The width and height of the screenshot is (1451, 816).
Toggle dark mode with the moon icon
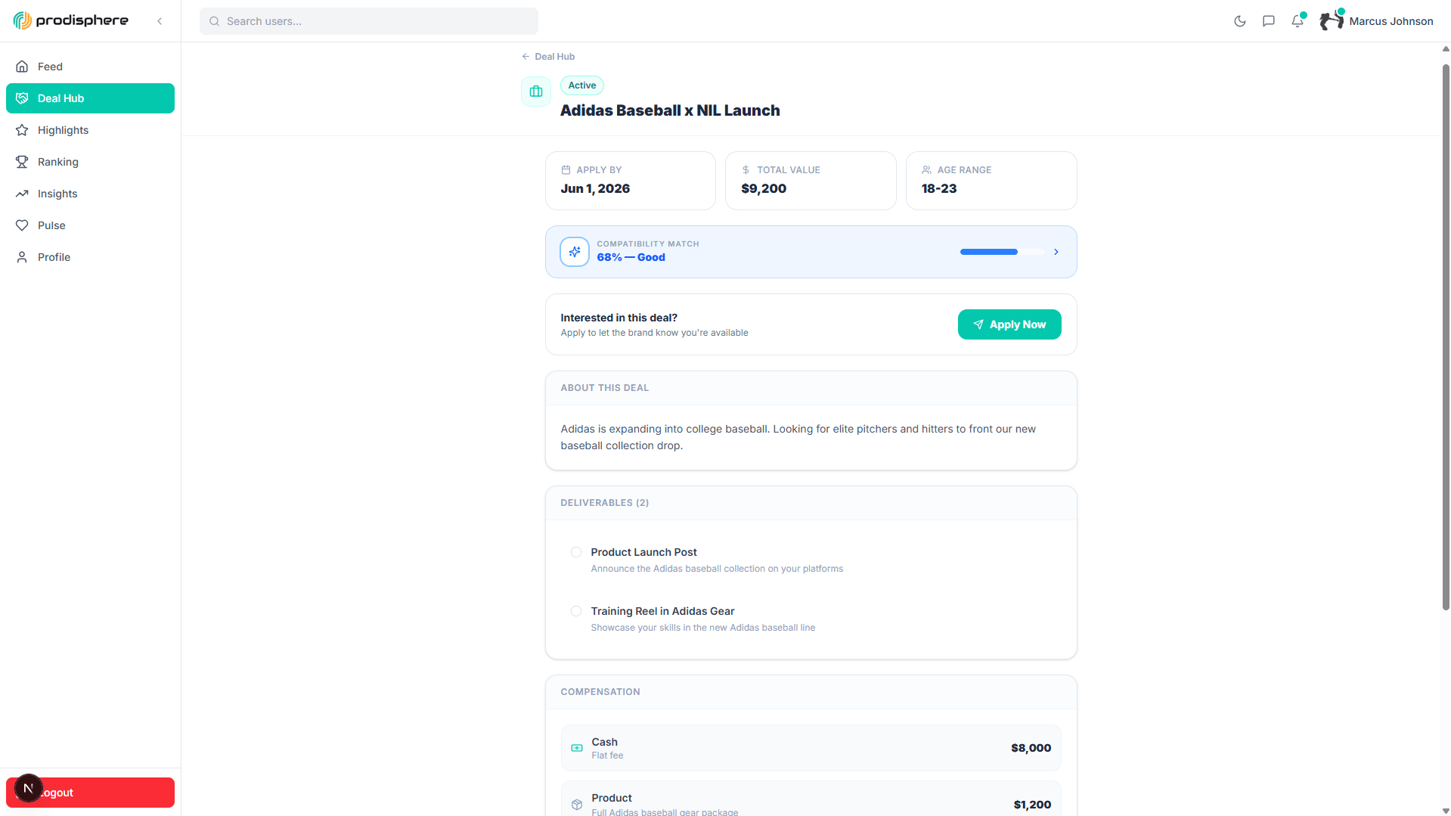pos(1239,21)
